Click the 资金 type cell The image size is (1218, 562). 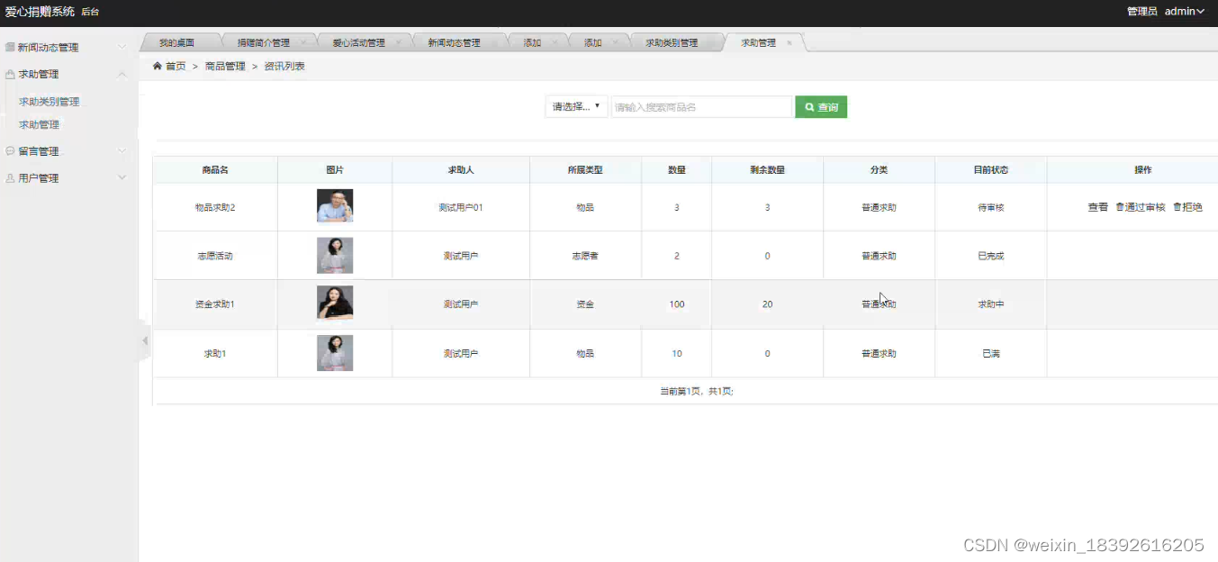pos(585,304)
